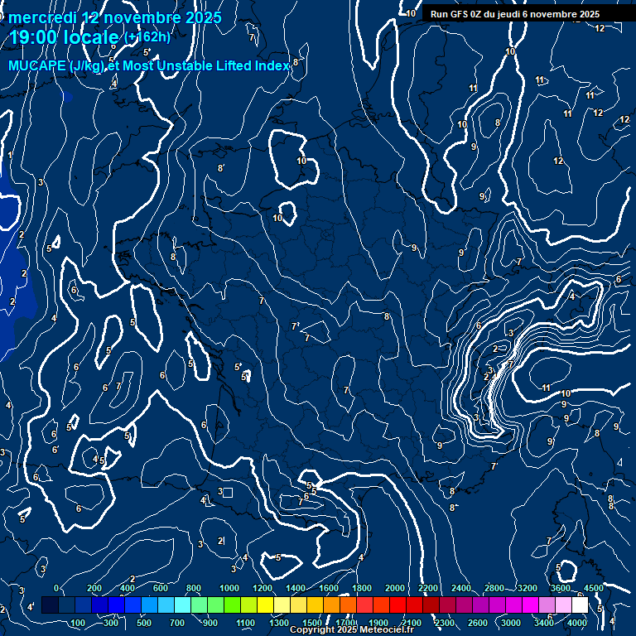The height and width of the screenshot is (636, 636).
Task: Click the "4000" label below the color scale
Action: point(577,623)
